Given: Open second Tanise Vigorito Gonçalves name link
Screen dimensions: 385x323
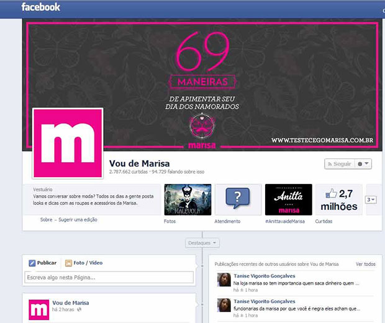Looking at the screenshot, I should 265,301.
